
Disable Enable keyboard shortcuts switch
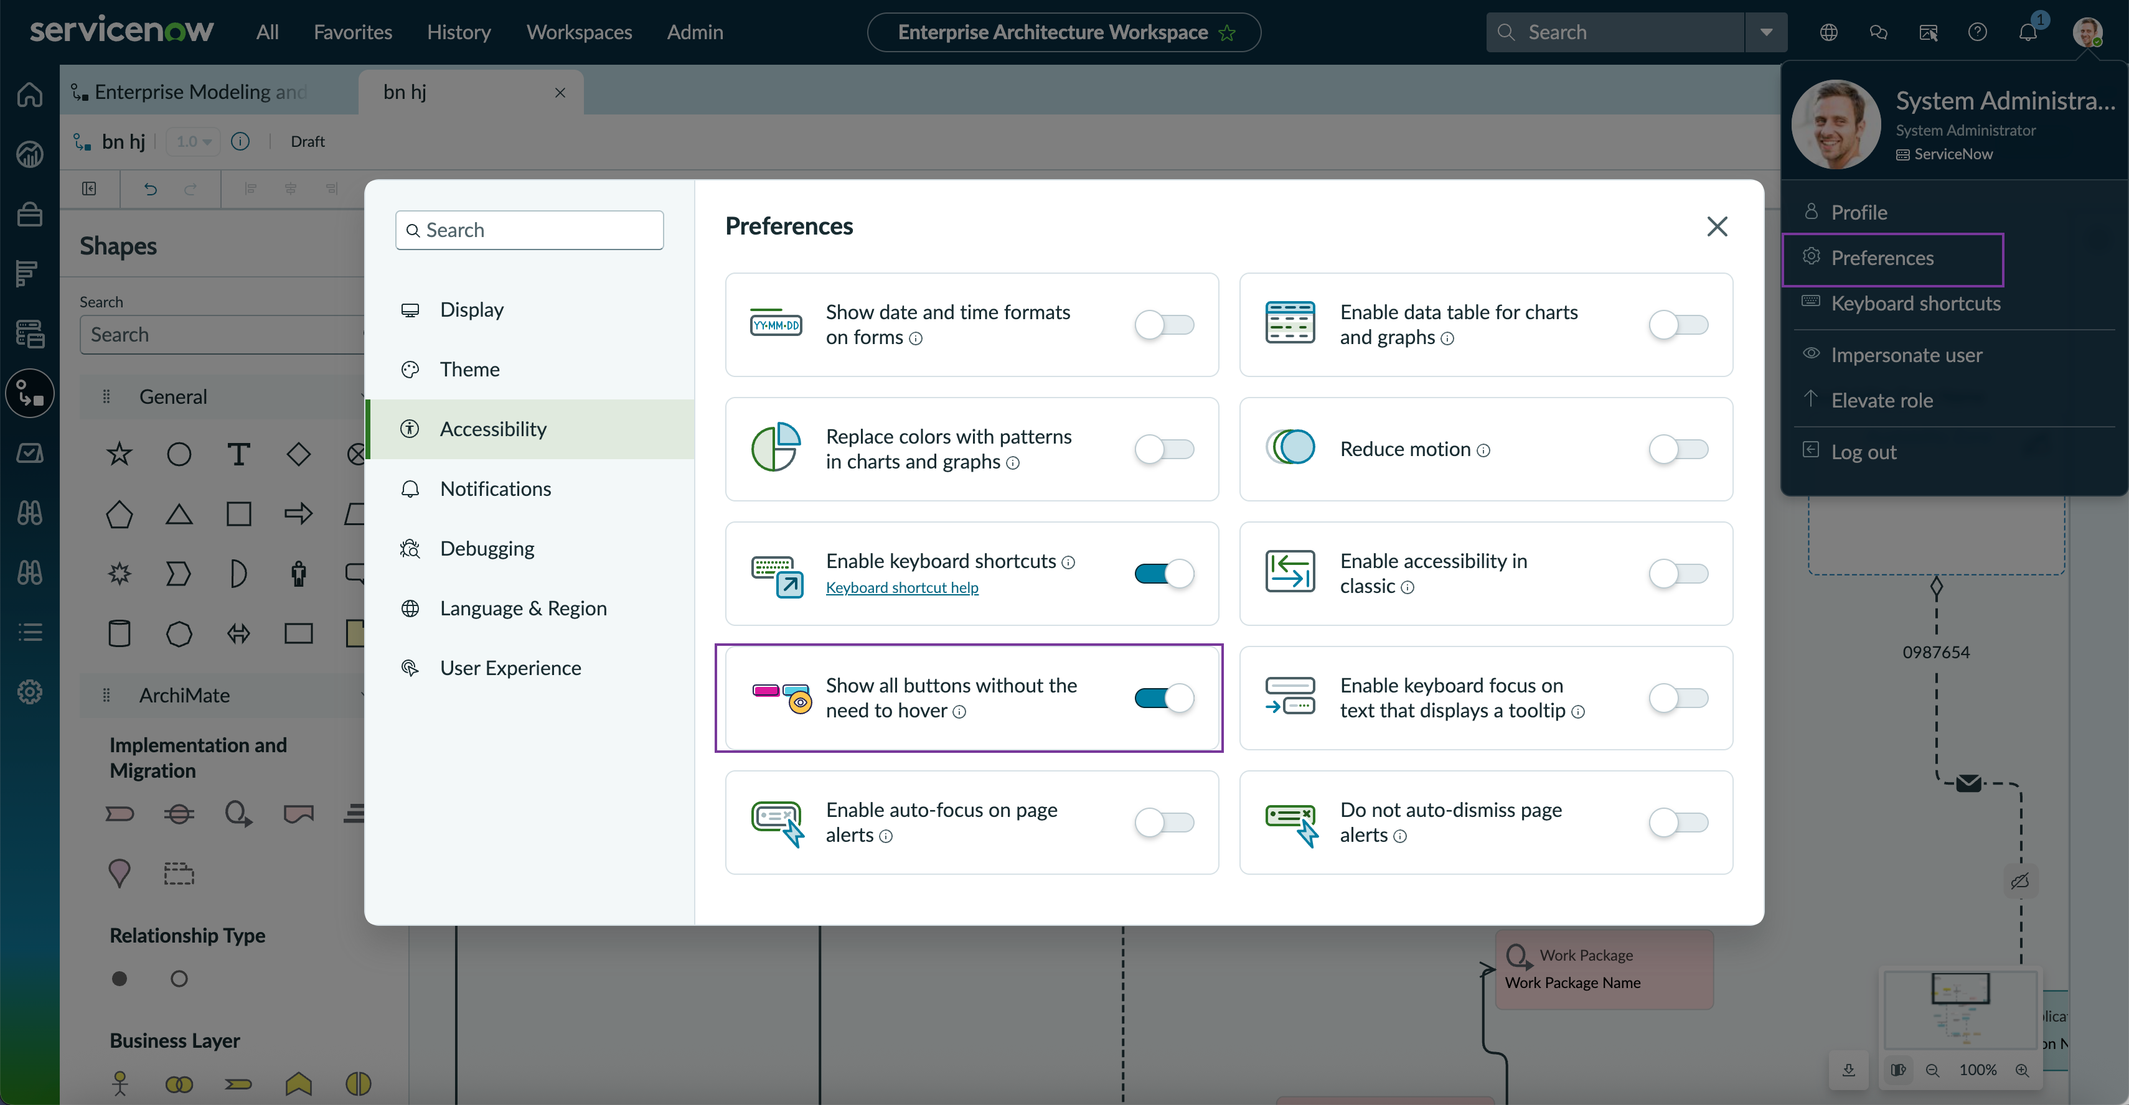coord(1165,573)
